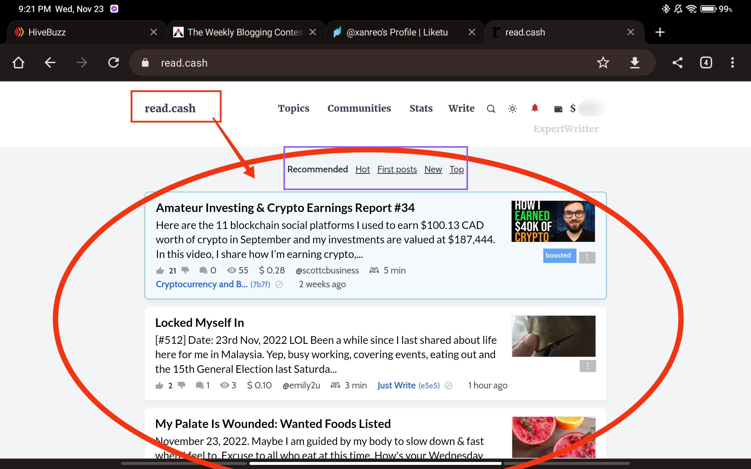This screenshot has width=751, height=469.
Task: Go back with the browser back arrow
Action: click(x=50, y=63)
